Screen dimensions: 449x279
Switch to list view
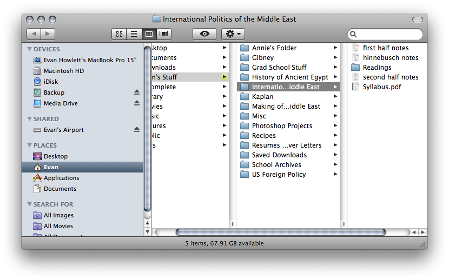point(134,34)
